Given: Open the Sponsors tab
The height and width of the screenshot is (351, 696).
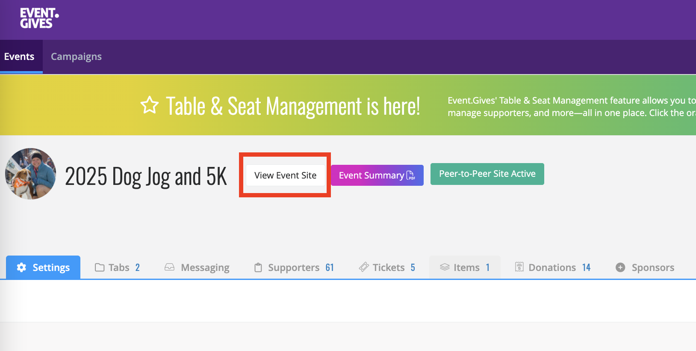Looking at the screenshot, I should (645, 268).
